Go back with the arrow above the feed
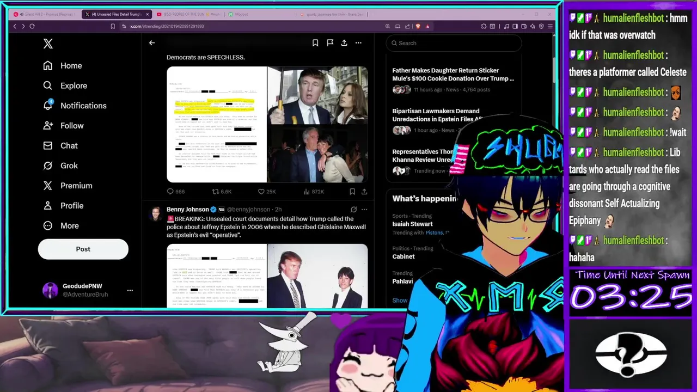The image size is (697, 392). pos(152,42)
